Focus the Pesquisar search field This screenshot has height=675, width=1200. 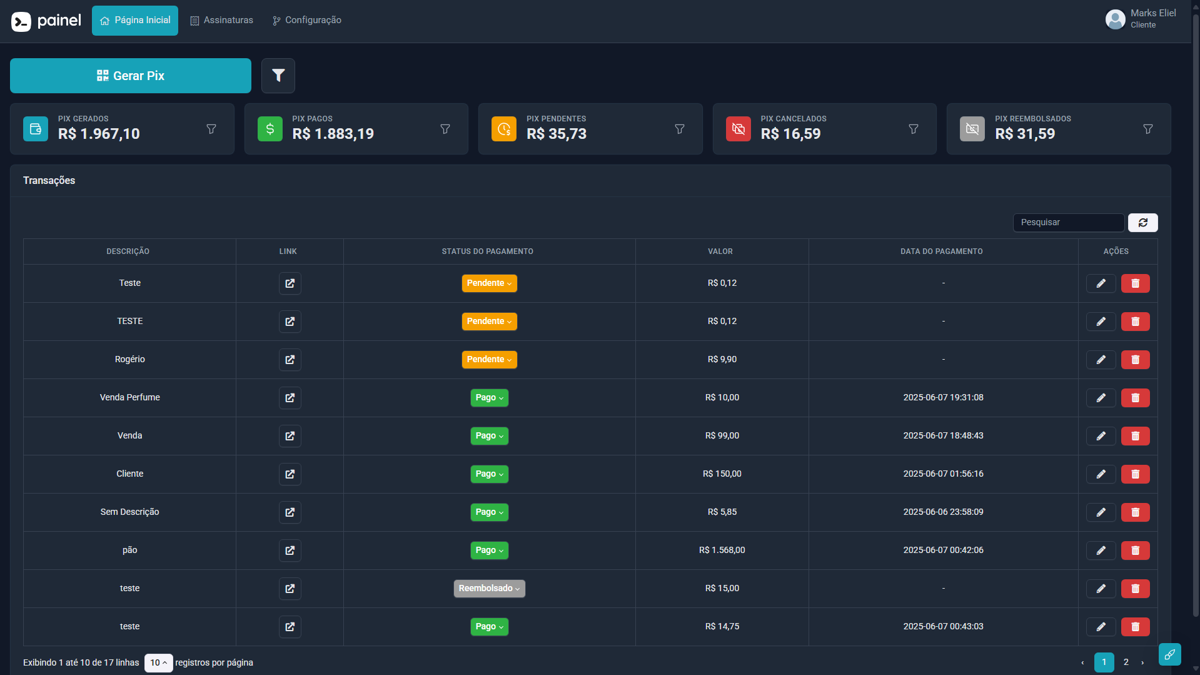coord(1068,223)
